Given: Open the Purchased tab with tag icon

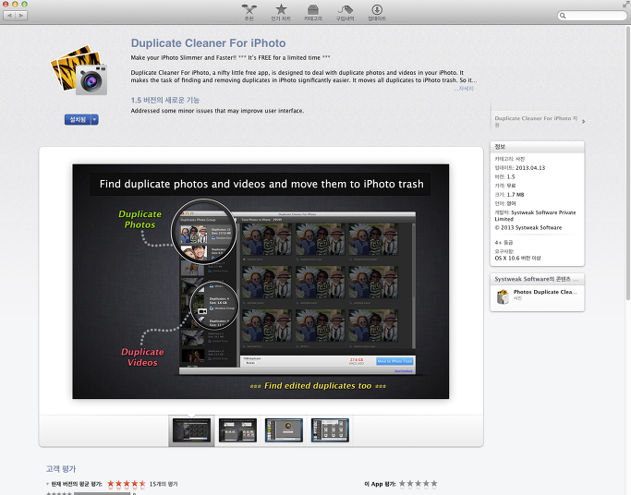Looking at the screenshot, I should coord(345,12).
